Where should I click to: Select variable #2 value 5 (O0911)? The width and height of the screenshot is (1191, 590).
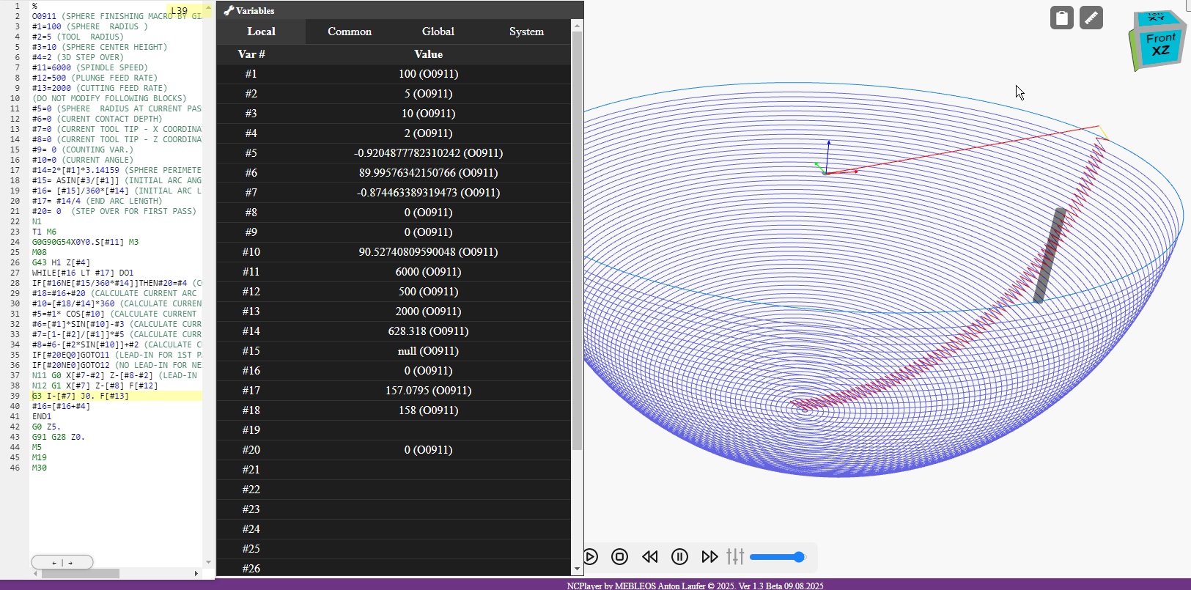pos(429,94)
